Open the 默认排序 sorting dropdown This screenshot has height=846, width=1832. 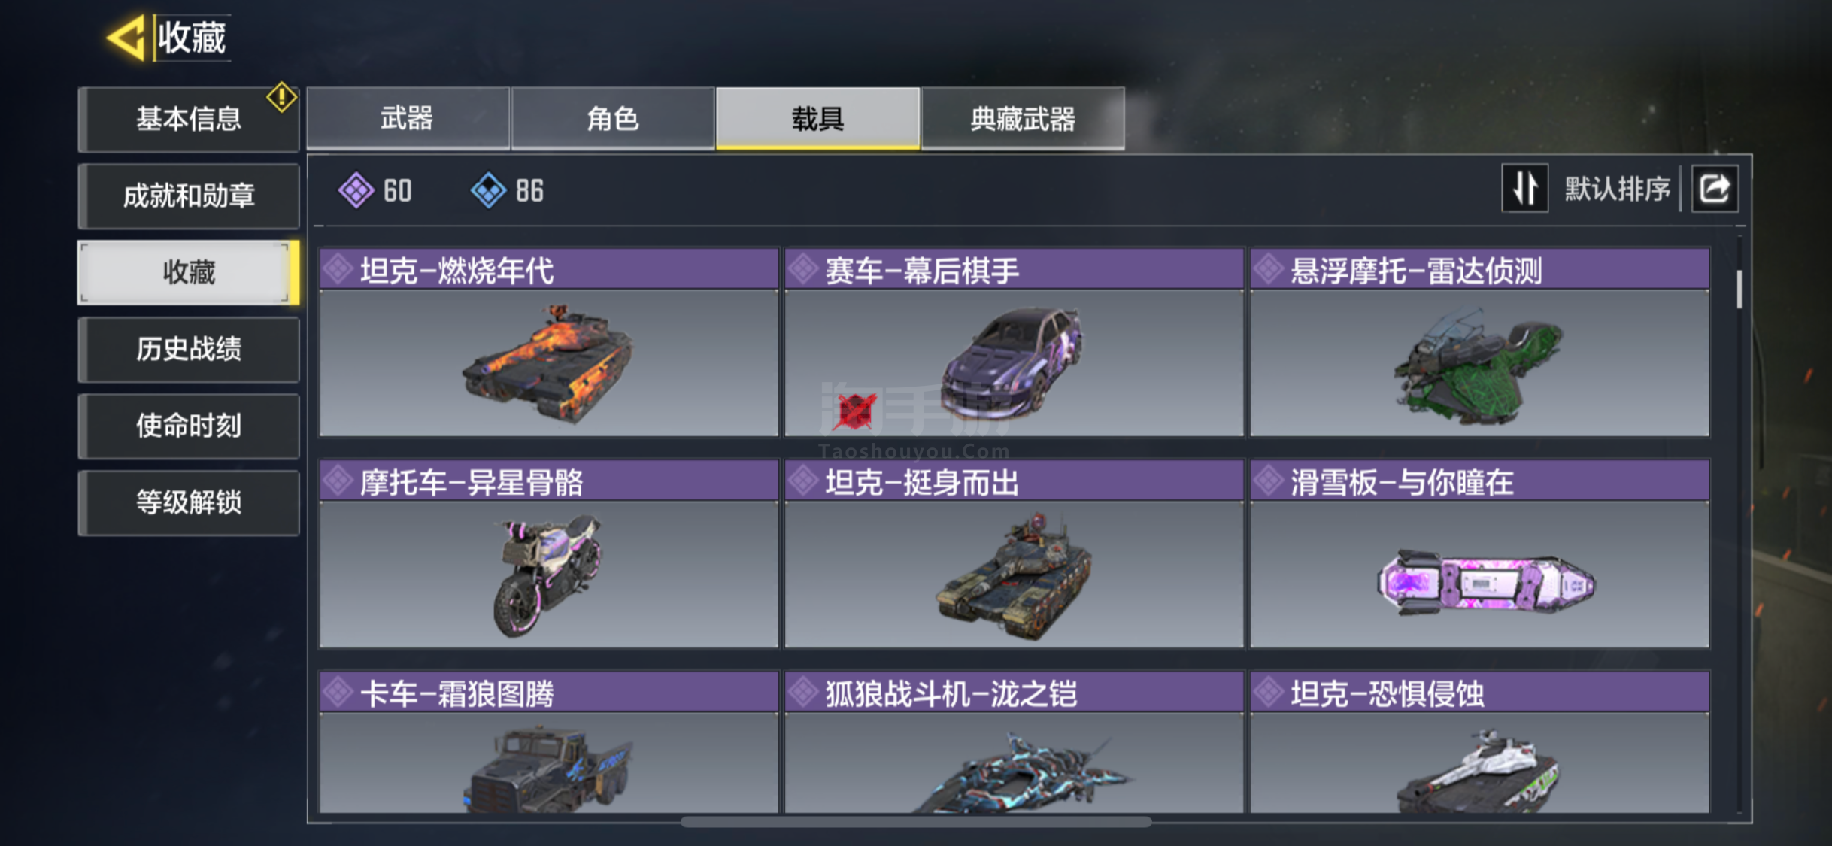(x=1617, y=189)
